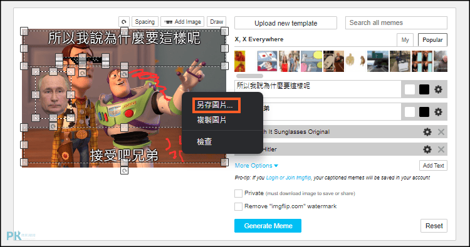This screenshot has width=470, height=247.
Task: Toggle the Private checkbox
Action: [x=238, y=193]
